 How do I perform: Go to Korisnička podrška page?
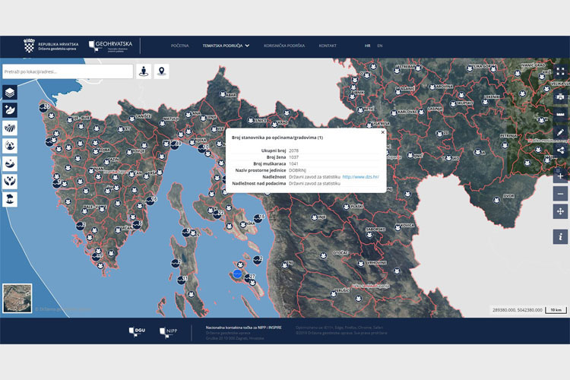pyautogui.click(x=283, y=46)
